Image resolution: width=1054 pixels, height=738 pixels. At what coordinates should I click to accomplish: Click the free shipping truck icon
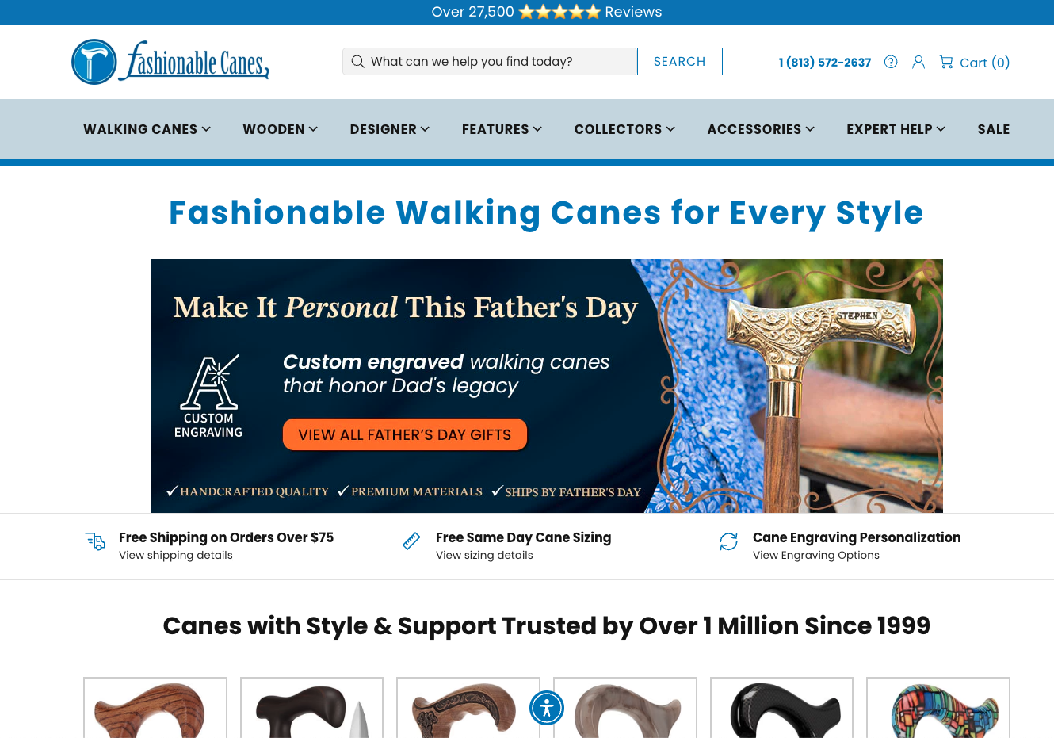95,541
